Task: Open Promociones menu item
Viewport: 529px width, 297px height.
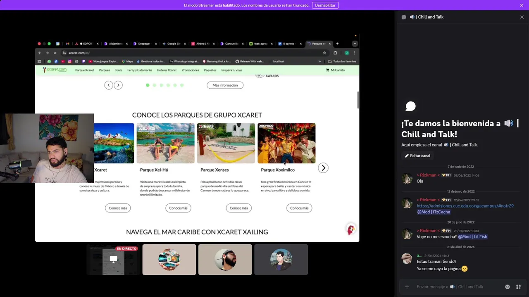Action: pyautogui.click(x=190, y=70)
